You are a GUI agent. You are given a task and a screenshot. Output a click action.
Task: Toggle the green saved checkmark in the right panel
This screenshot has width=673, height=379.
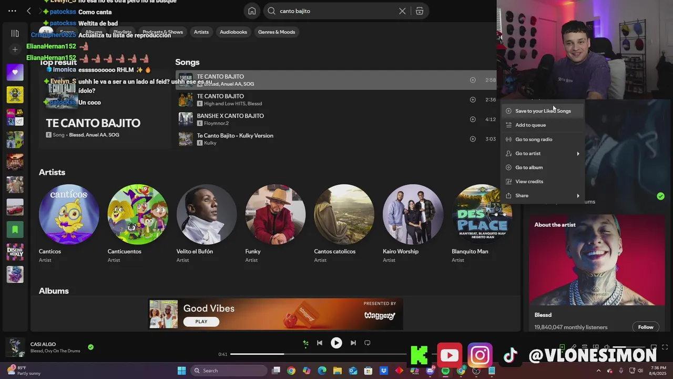(x=660, y=196)
